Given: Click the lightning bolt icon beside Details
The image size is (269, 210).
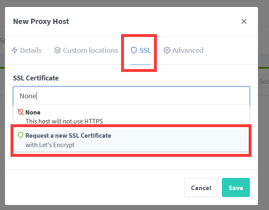Looking at the screenshot, I should click(15, 50).
